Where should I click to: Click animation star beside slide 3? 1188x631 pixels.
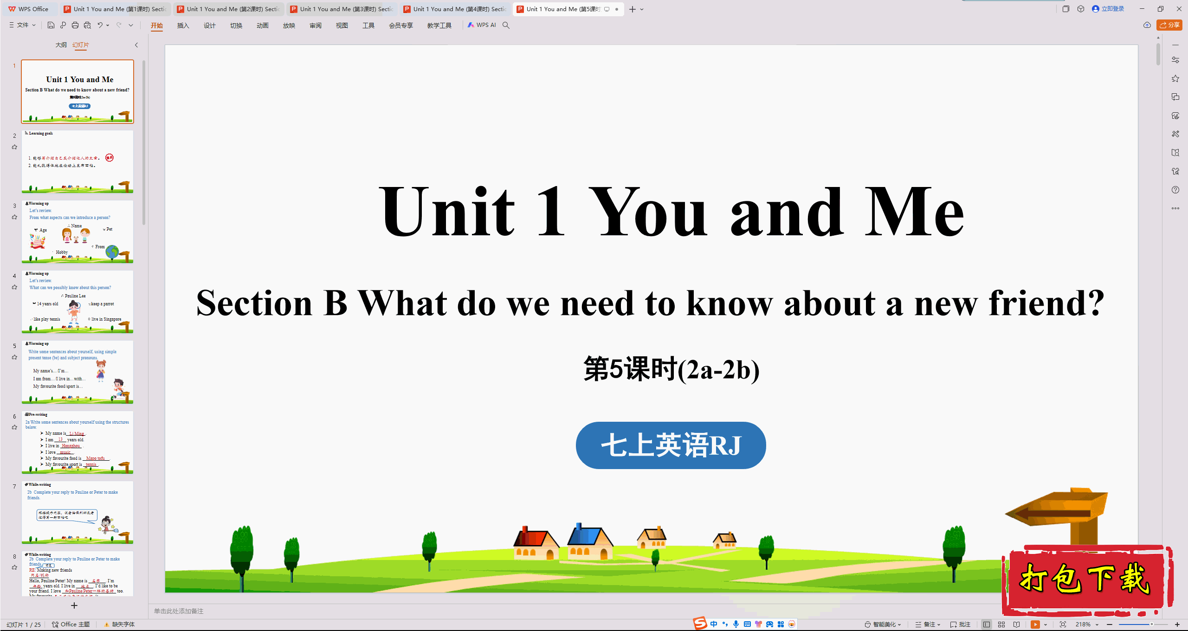pos(14,217)
